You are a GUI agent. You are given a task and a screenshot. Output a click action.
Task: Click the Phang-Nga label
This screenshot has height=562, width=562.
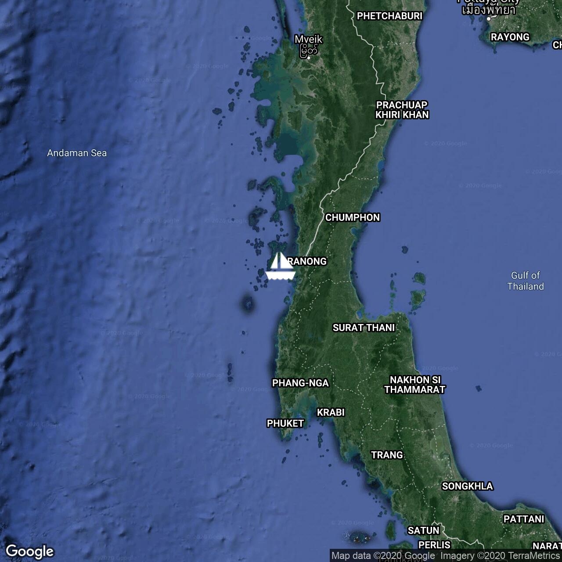[300, 383]
